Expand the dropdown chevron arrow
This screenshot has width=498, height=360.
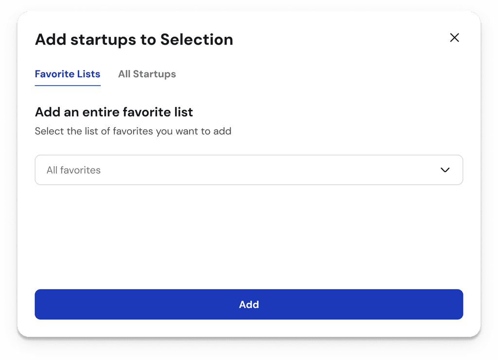[x=445, y=170]
